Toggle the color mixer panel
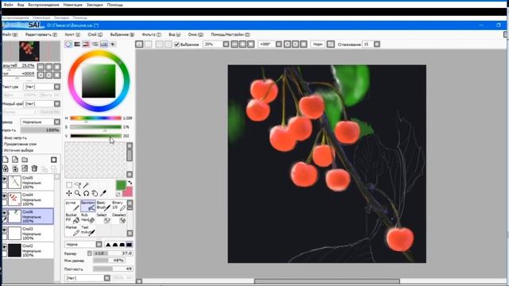Image resolution: width=509 pixels, height=286 pixels. click(95, 44)
